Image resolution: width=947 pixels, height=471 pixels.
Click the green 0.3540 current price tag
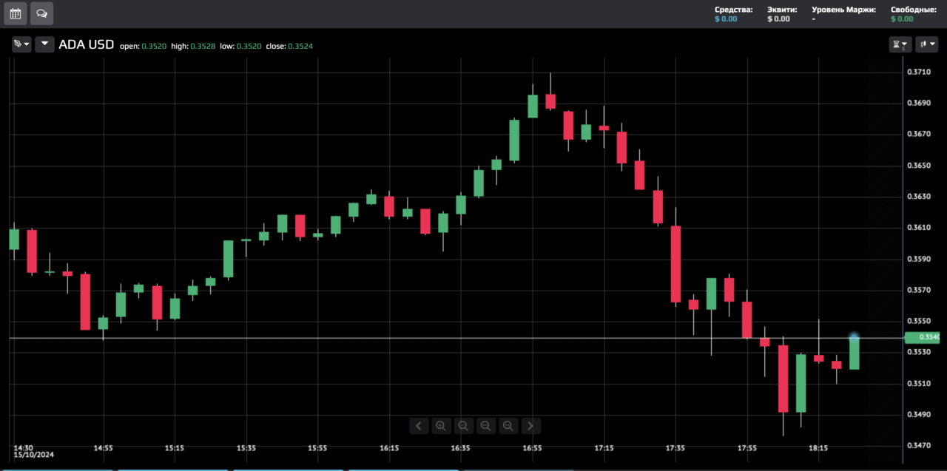click(x=923, y=337)
